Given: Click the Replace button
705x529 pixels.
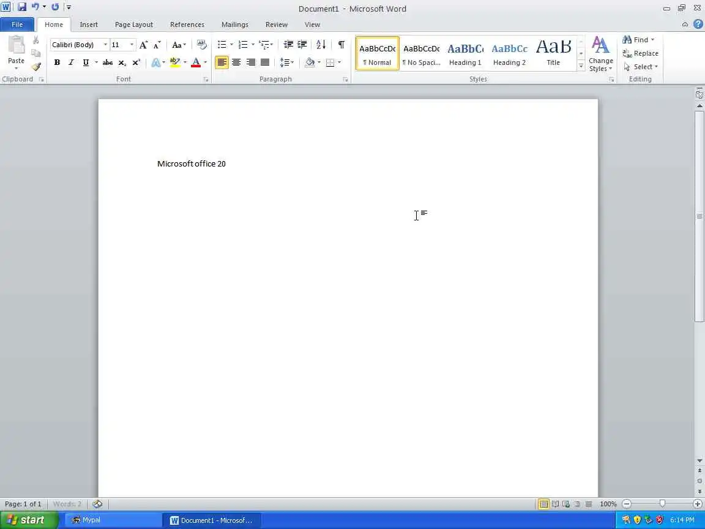Looking at the screenshot, I should click(x=640, y=53).
